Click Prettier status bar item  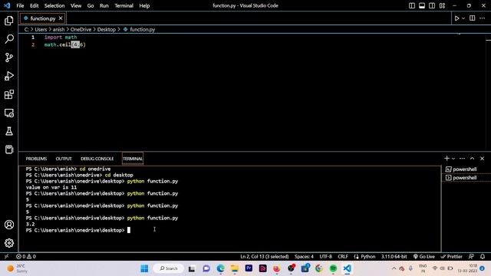451,257
